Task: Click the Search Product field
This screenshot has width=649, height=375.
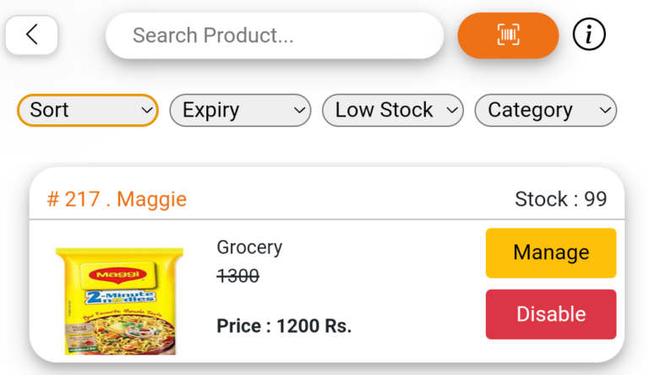Action: [x=275, y=35]
